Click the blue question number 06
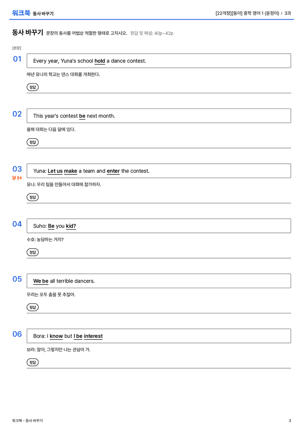 [17, 334]
